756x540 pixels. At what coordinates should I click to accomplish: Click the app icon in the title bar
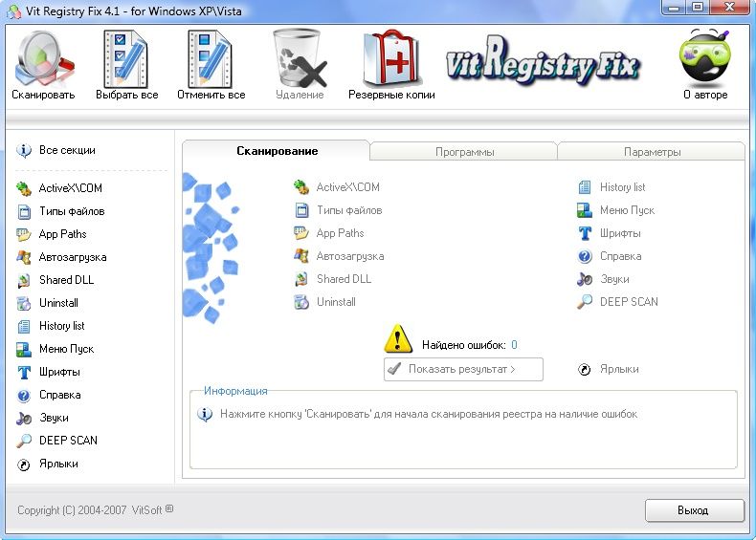tap(14, 11)
